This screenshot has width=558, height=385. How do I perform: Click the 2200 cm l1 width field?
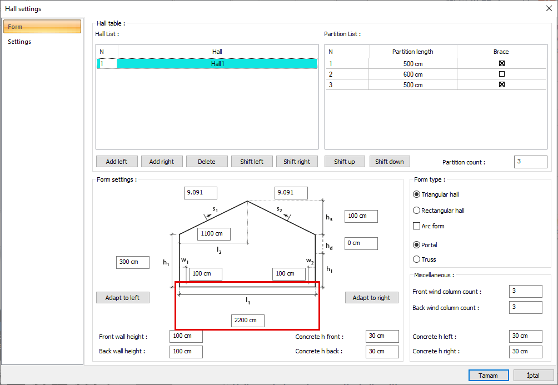click(248, 321)
